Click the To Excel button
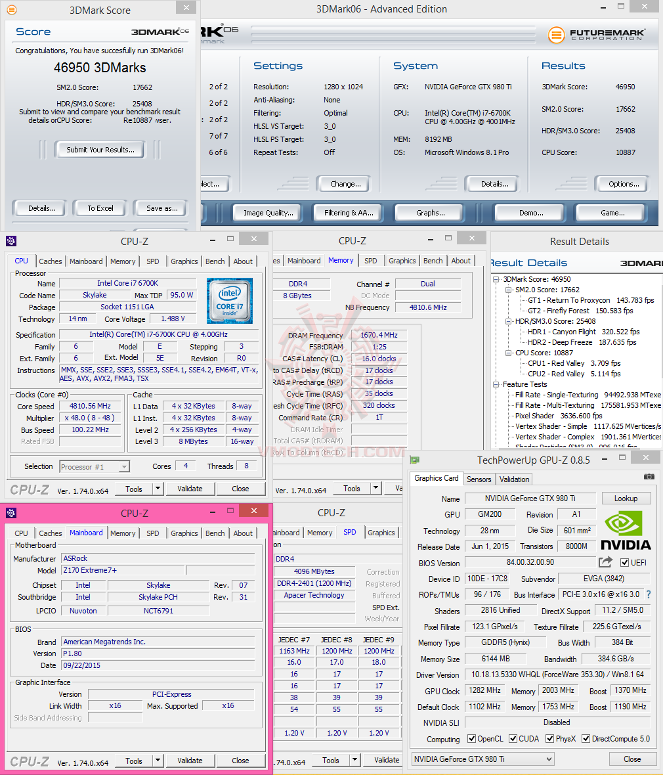The image size is (663, 775). [x=100, y=208]
